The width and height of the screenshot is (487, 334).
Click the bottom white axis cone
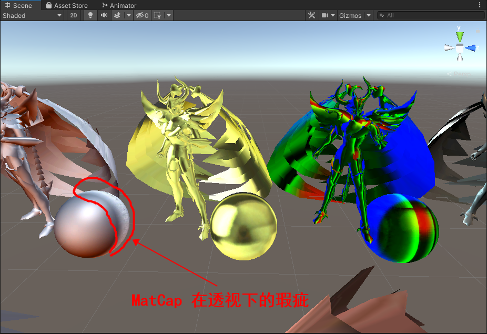tap(460, 57)
